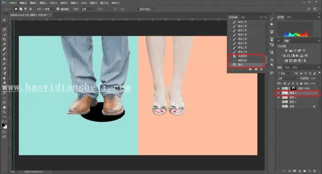
Task: Click the Feather input field
Action: click(48, 9)
